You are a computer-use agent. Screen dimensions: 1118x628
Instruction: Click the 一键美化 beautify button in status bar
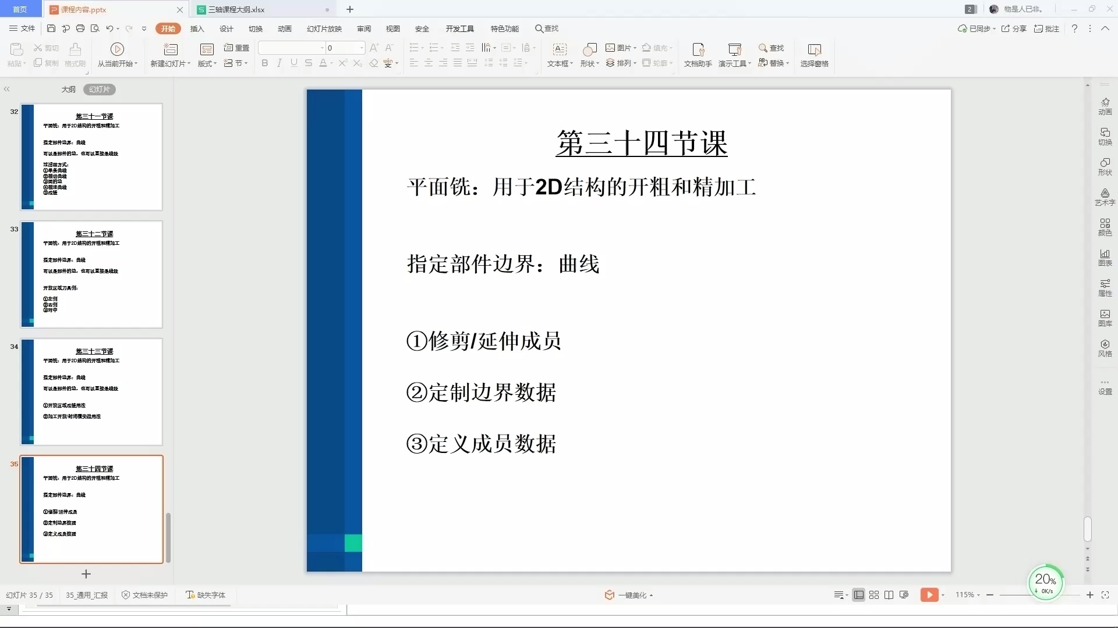[x=629, y=595]
